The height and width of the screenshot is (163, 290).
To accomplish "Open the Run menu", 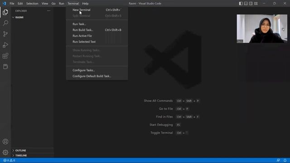I will click(x=62, y=4).
